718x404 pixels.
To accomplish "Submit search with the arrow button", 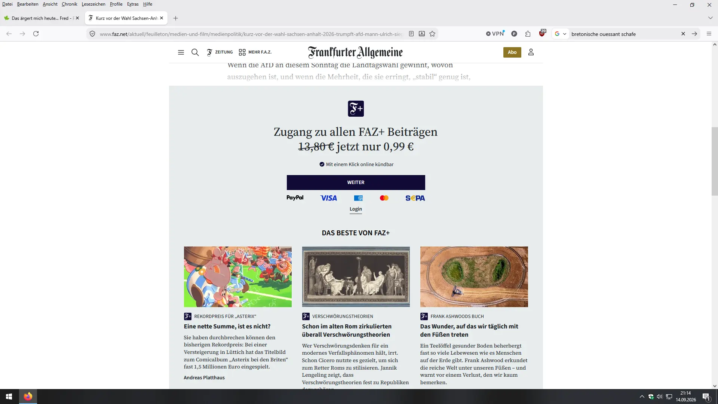I will pyautogui.click(x=694, y=34).
